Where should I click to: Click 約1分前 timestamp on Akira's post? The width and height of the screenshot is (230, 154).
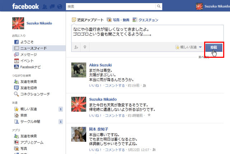[133, 85]
